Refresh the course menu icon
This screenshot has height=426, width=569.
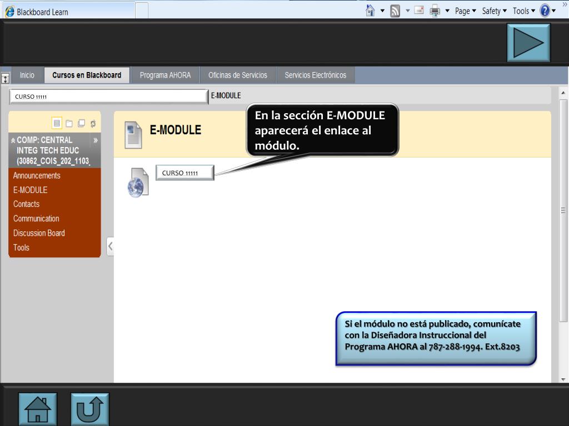tap(93, 124)
